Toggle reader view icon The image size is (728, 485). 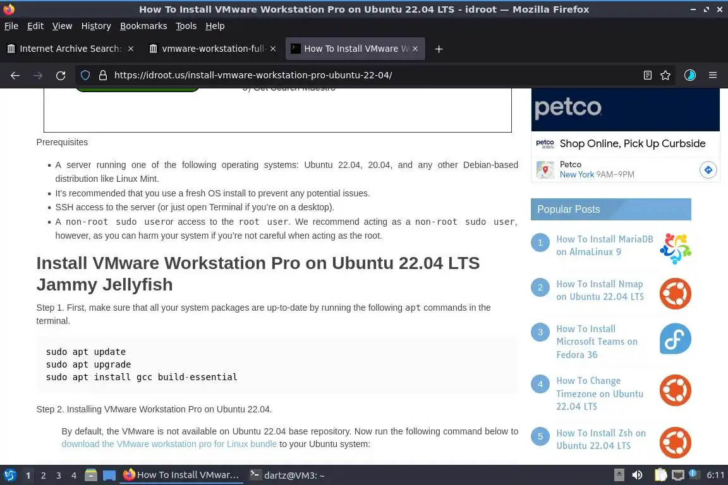click(647, 75)
